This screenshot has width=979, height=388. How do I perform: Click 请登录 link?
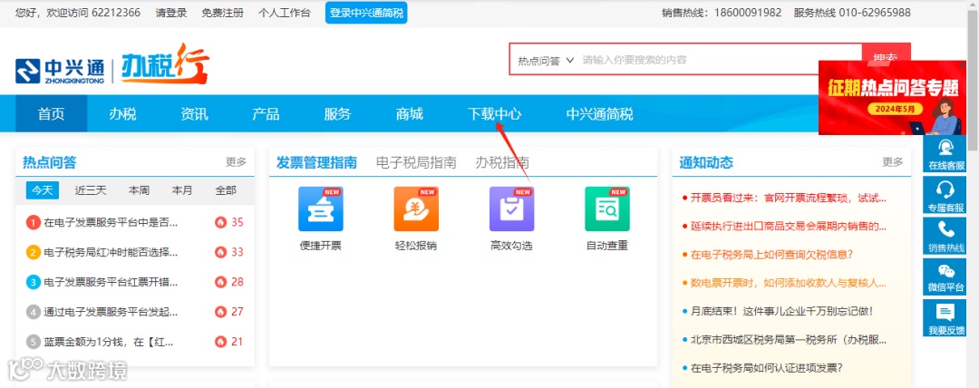click(x=171, y=13)
